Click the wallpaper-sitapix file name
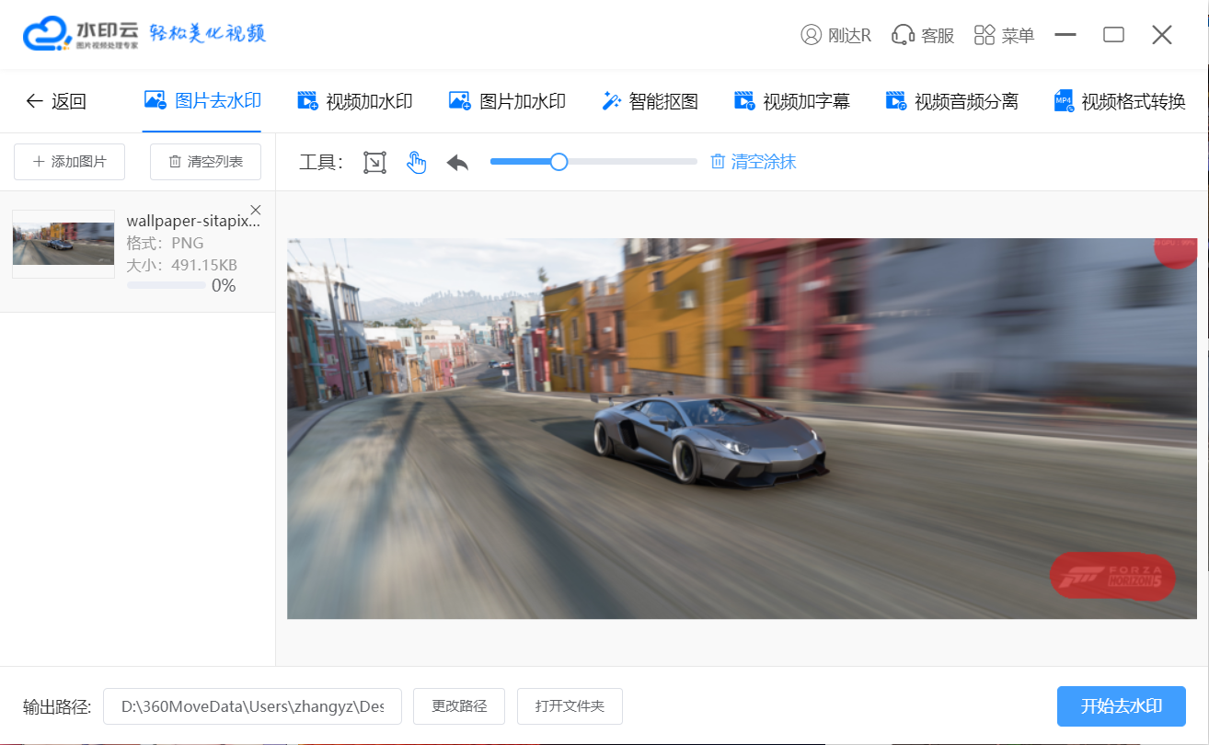The width and height of the screenshot is (1209, 745). click(193, 221)
